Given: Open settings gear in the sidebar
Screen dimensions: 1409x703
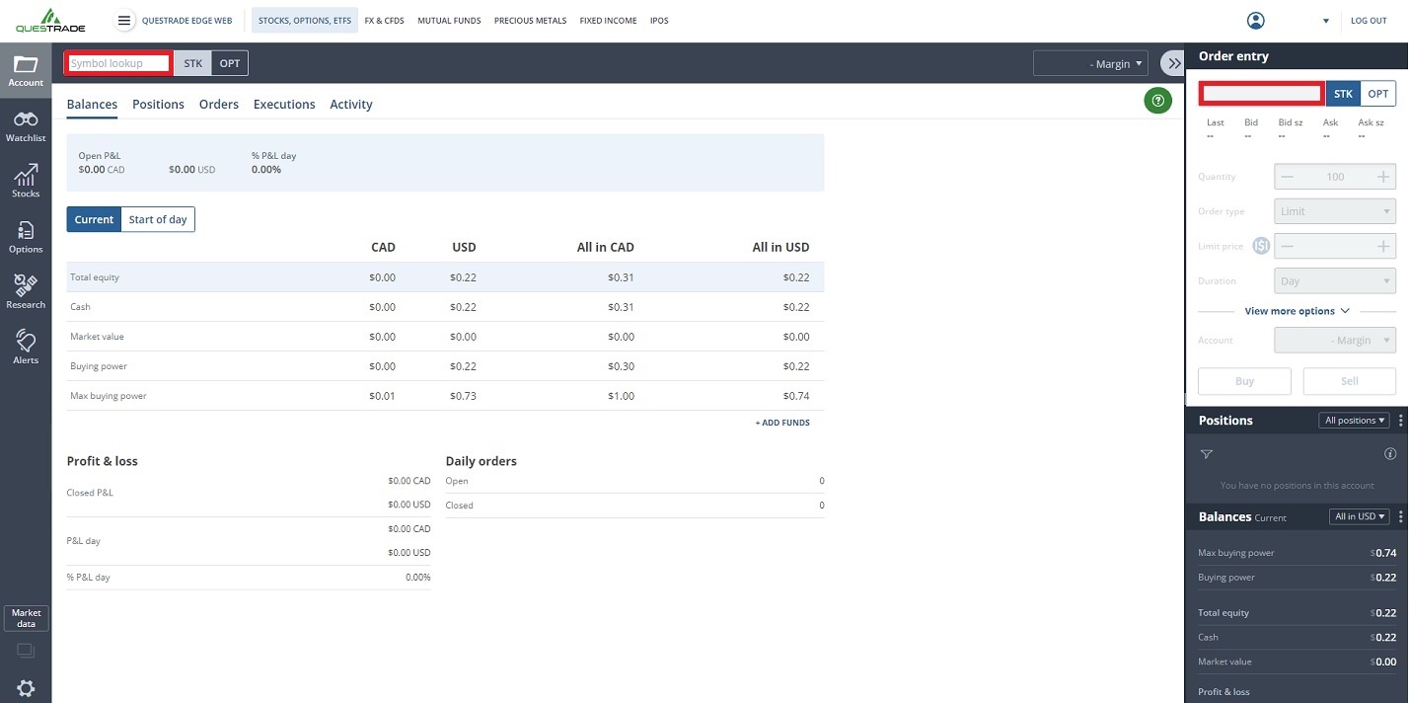Looking at the screenshot, I should click(26, 688).
